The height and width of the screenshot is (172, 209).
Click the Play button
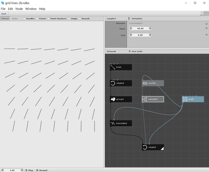click(x=29, y=170)
